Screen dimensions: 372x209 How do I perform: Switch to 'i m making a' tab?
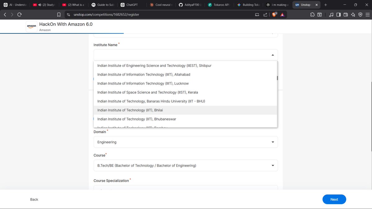point(277,5)
